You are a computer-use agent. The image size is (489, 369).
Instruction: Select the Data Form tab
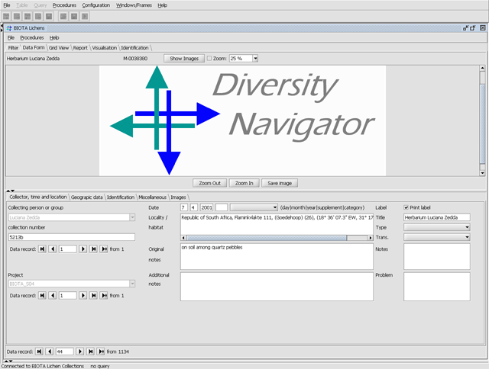(x=34, y=47)
